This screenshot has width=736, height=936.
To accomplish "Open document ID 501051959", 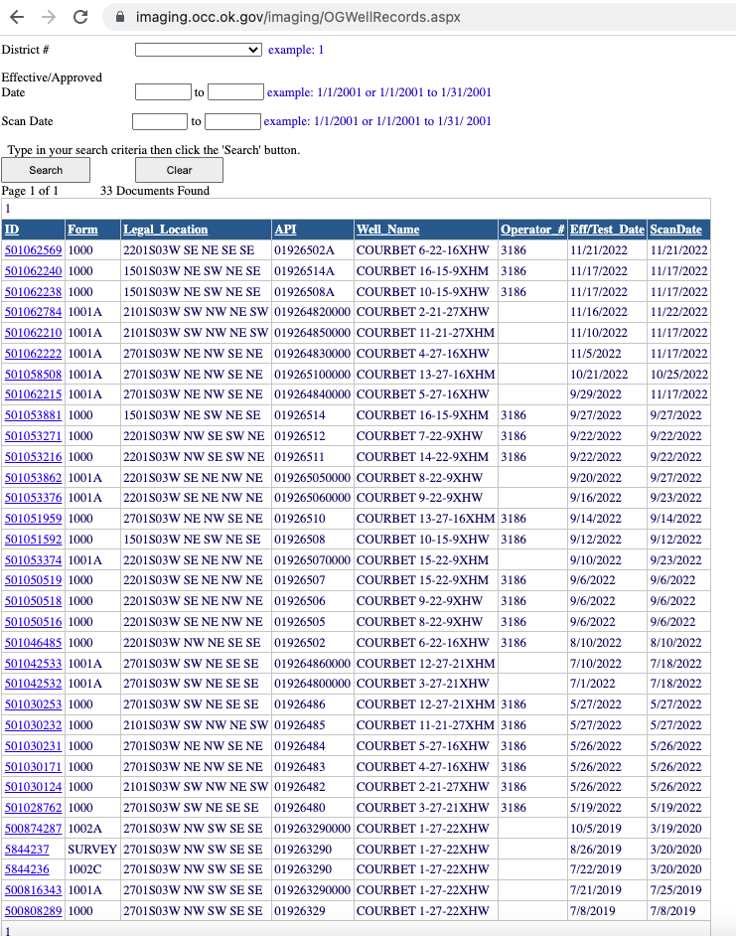I will [x=34, y=518].
